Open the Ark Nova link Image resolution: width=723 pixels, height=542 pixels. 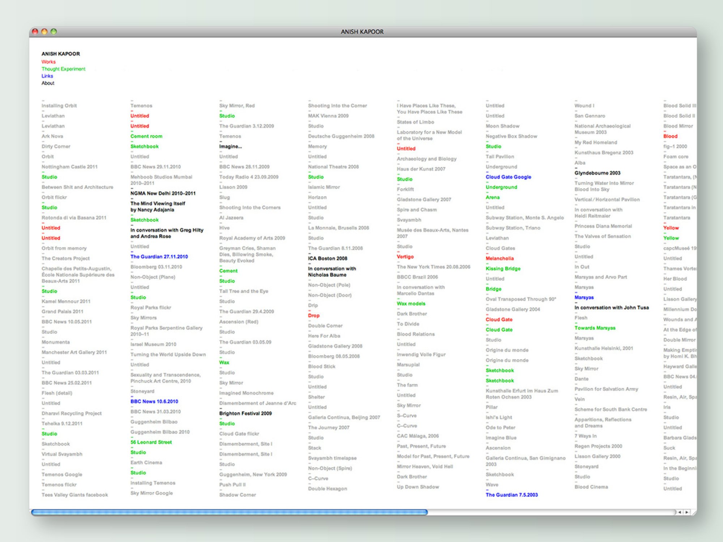(x=52, y=136)
